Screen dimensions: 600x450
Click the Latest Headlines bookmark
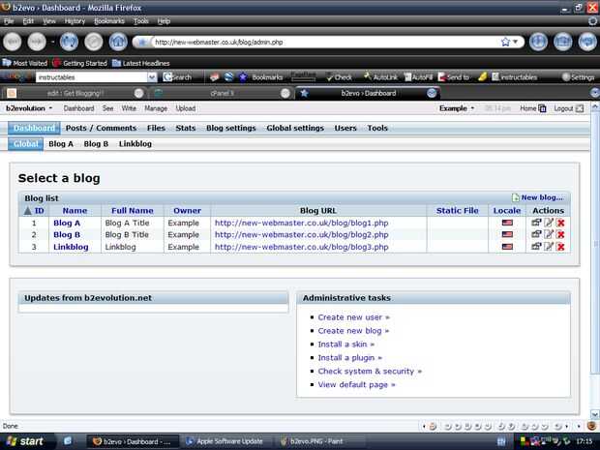(141, 63)
